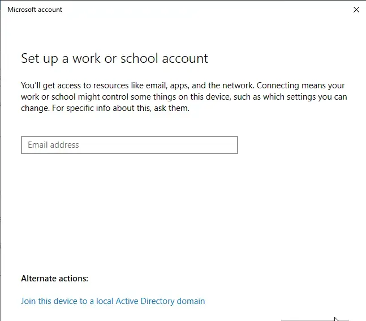Click the "Alternate actions:" label
Viewport: 366px width, 321px height.
coord(54,279)
